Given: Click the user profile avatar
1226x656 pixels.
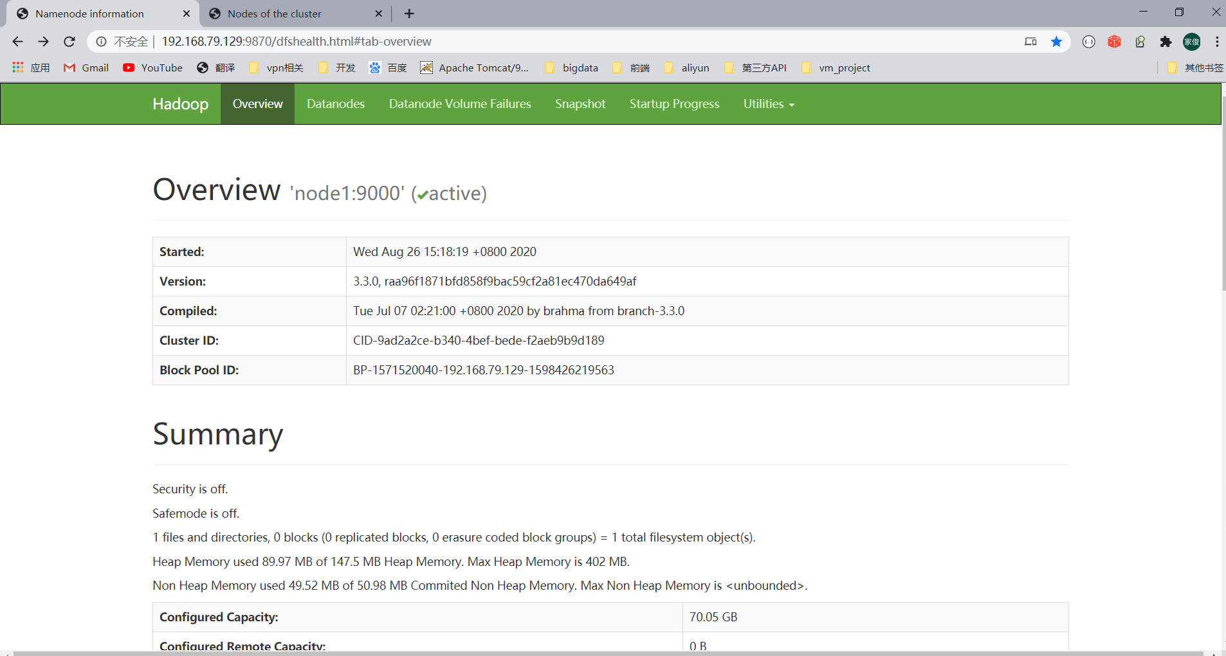Looking at the screenshot, I should tap(1192, 42).
